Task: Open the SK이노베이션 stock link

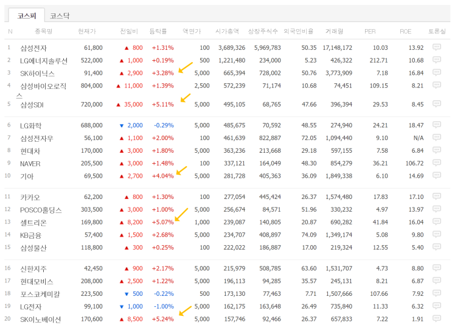Action: pyautogui.click(x=40, y=320)
